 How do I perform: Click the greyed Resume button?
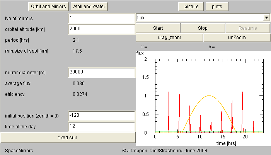(247, 28)
